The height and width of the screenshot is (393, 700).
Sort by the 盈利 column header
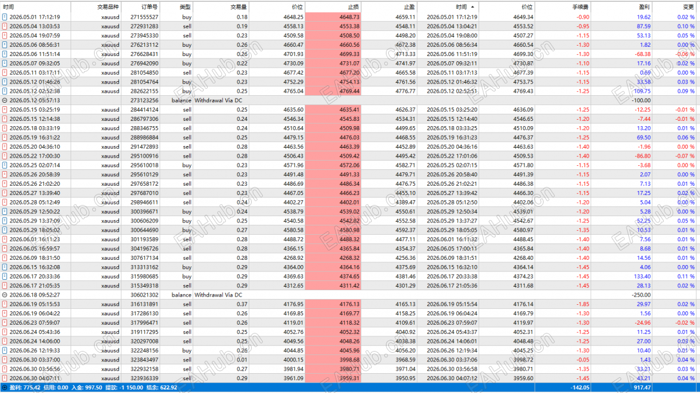(645, 6)
